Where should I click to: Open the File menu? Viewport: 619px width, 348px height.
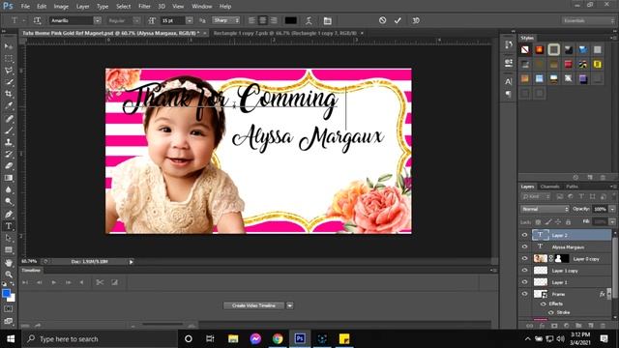tap(25, 7)
